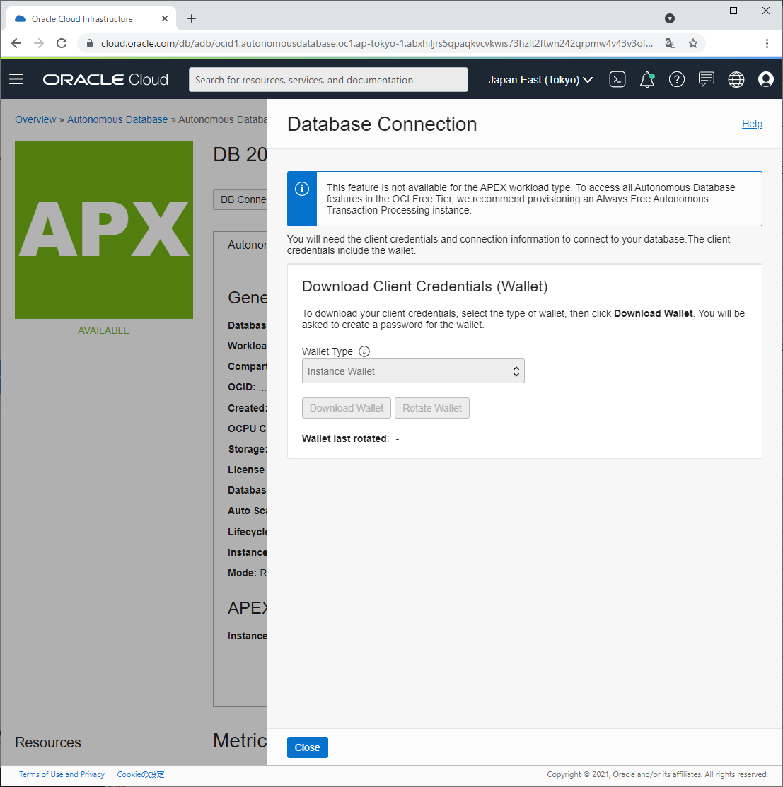Open the announcements bell icon
The height and width of the screenshot is (787, 783).
[x=647, y=79]
